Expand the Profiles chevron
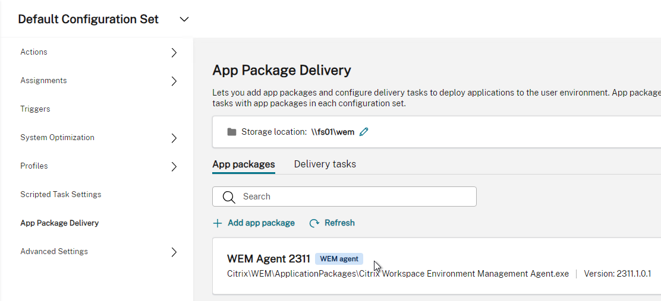The image size is (661, 301). point(174,167)
